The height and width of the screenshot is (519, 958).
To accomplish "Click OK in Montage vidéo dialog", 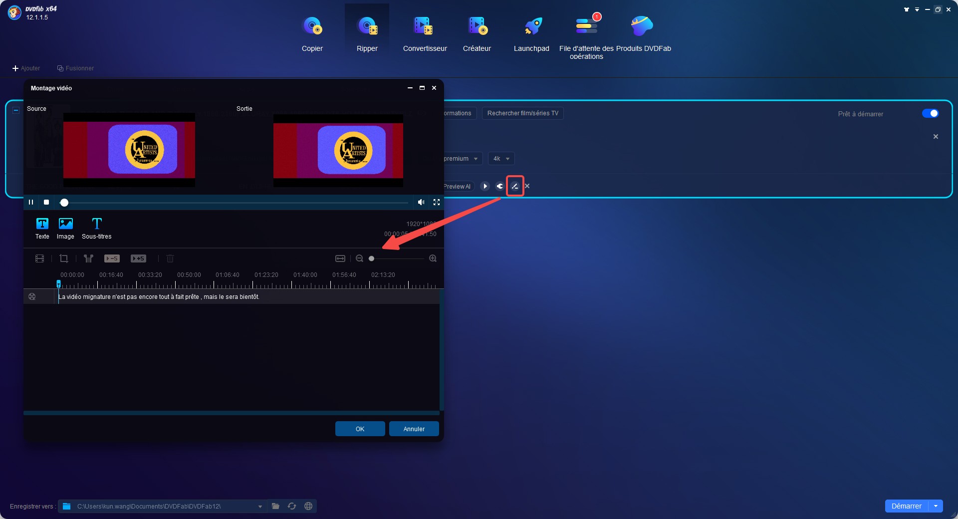I will click(x=360, y=429).
